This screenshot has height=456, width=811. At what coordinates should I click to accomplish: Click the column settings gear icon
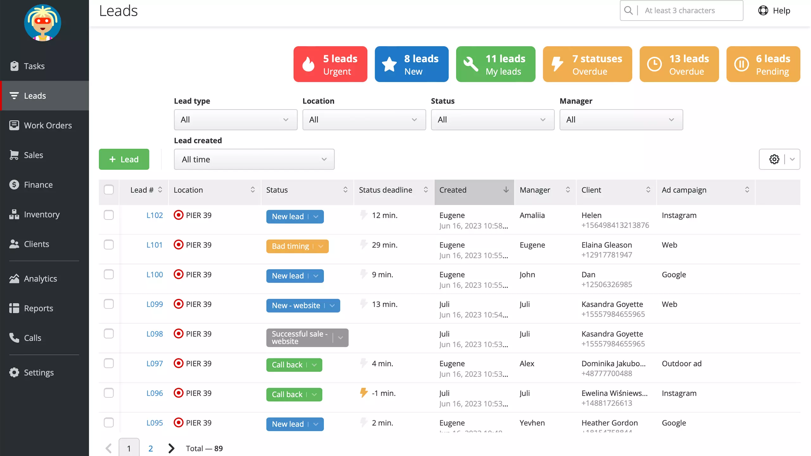click(774, 159)
